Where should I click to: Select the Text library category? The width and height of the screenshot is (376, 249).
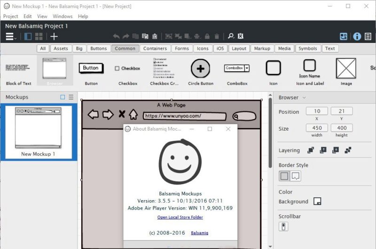point(330,48)
